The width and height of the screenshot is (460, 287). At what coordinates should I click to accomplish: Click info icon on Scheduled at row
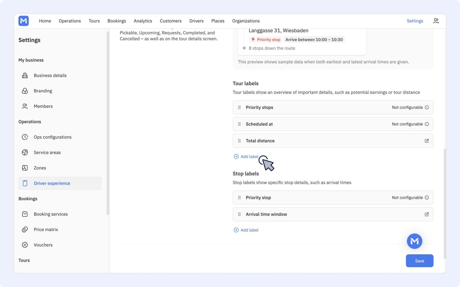tap(427, 124)
